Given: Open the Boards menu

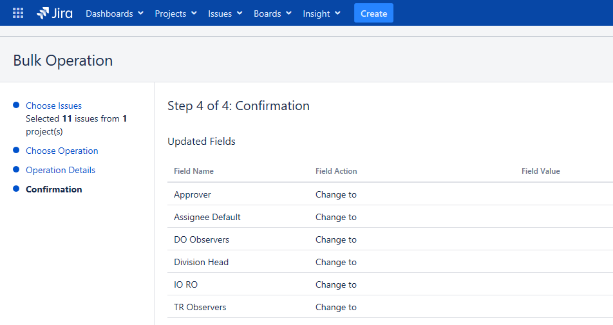Looking at the screenshot, I should (272, 14).
